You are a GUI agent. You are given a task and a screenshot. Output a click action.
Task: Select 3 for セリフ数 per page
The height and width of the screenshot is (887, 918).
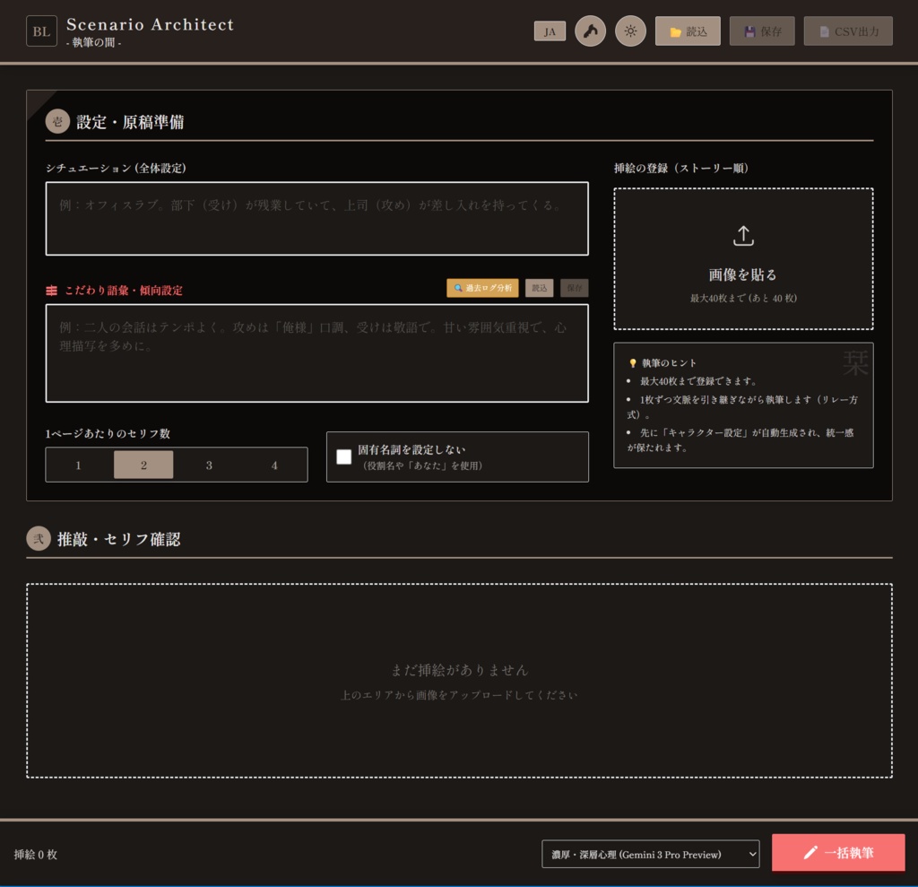click(x=209, y=465)
